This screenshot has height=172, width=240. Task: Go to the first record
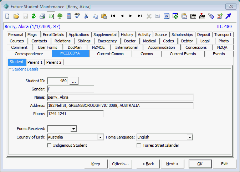[113, 16]
